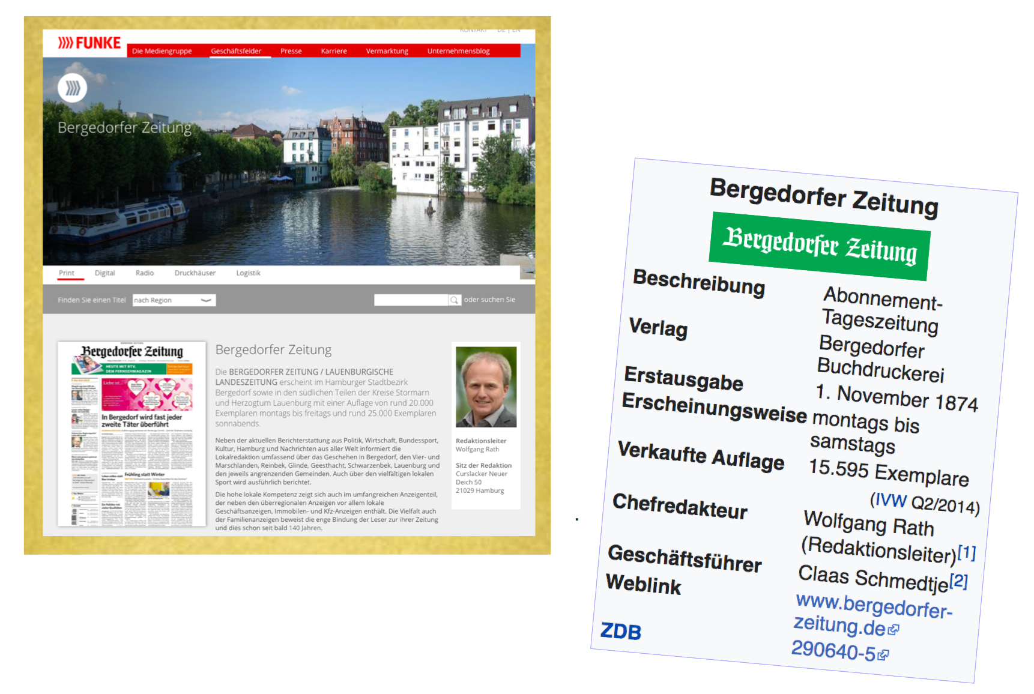Image resolution: width=1034 pixels, height=694 pixels.
Task: Open Die Mediengruppe menu
Action: coord(162,51)
